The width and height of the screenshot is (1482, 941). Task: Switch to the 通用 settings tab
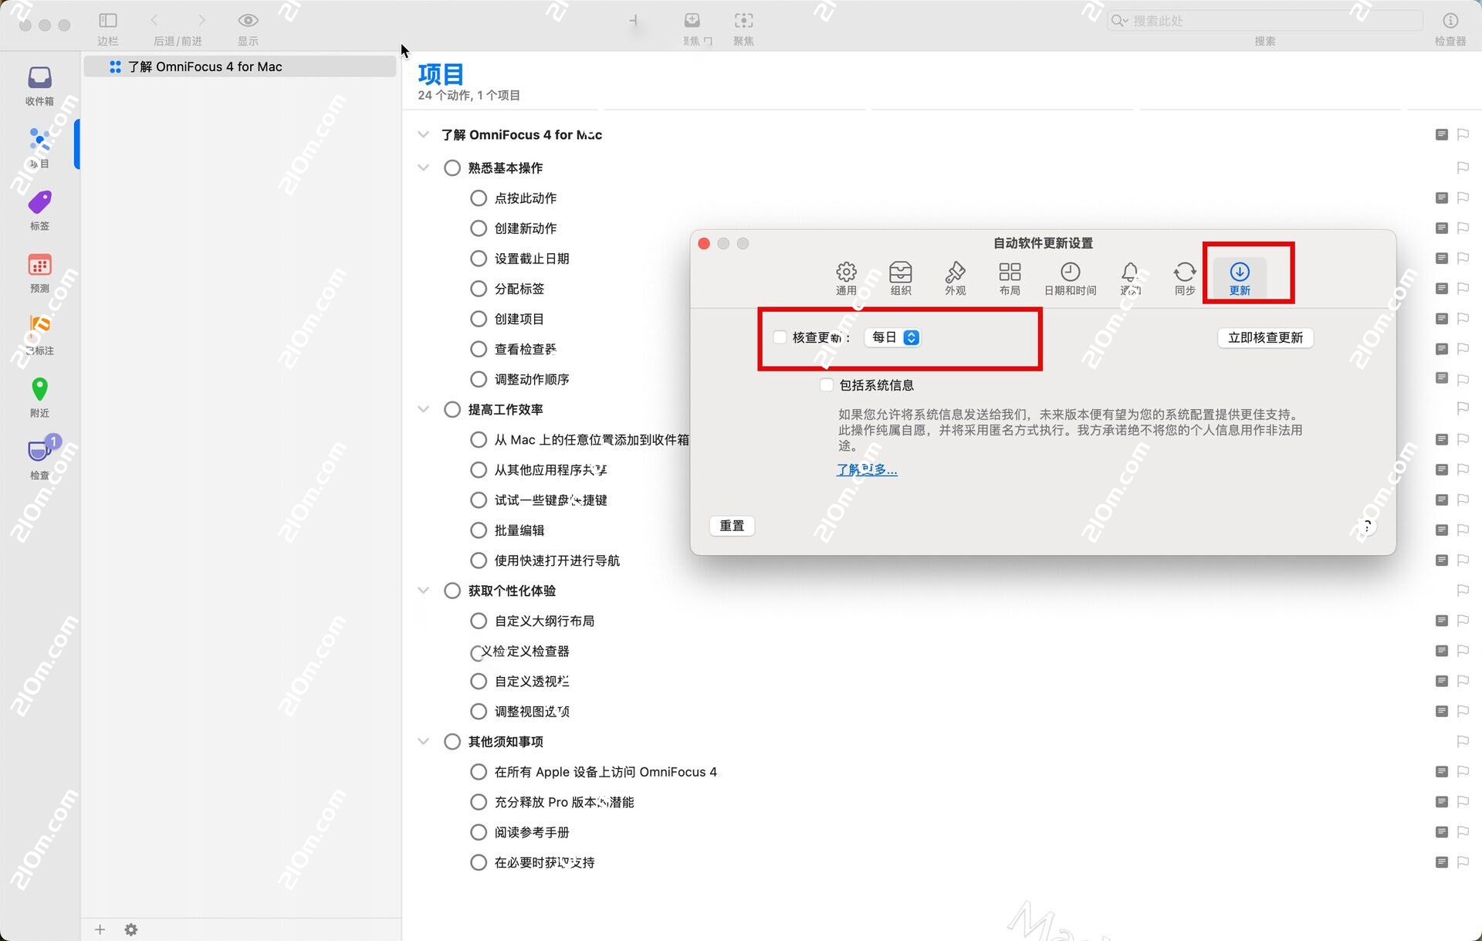(x=846, y=276)
